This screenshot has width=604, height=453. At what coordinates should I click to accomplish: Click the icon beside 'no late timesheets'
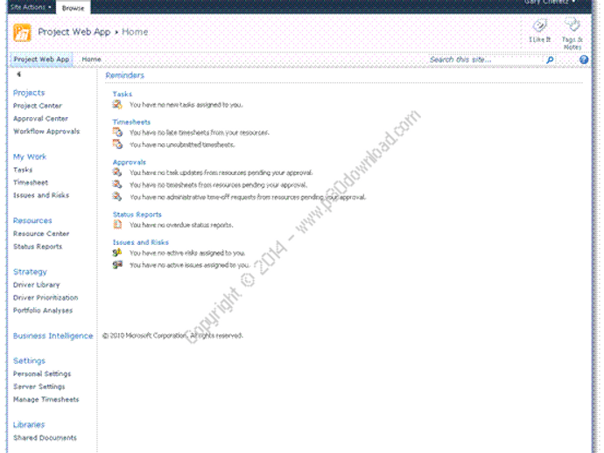click(x=117, y=132)
